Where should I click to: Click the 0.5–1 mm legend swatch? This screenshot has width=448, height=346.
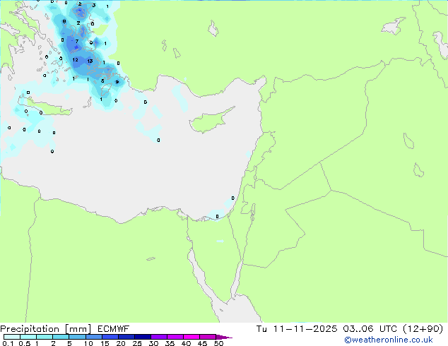click(28, 337)
